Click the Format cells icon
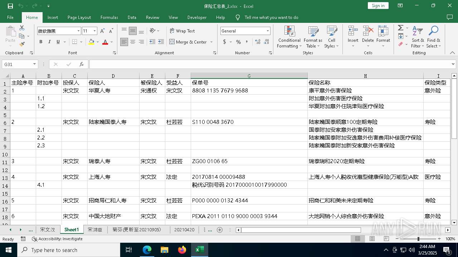 click(x=383, y=31)
